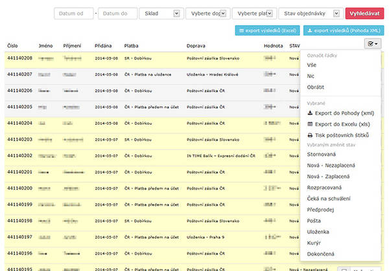This screenshot has width=389, height=271.
Task: Open the Stav objednávky dropdown
Action: click(311, 14)
